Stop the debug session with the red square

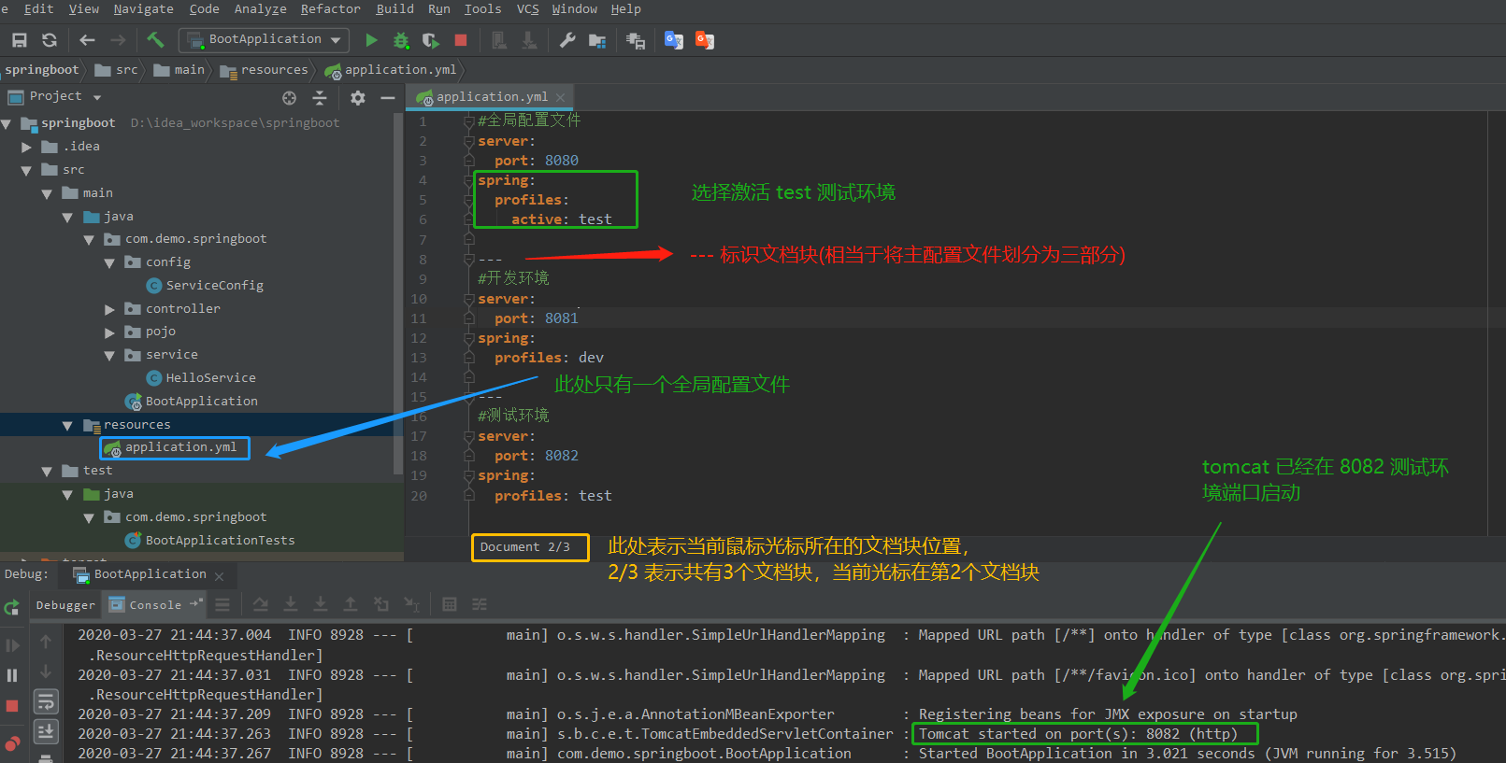pyautogui.click(x=12, y=706)
